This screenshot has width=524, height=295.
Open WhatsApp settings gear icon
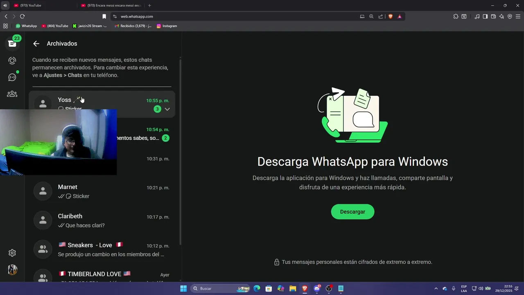12,253
